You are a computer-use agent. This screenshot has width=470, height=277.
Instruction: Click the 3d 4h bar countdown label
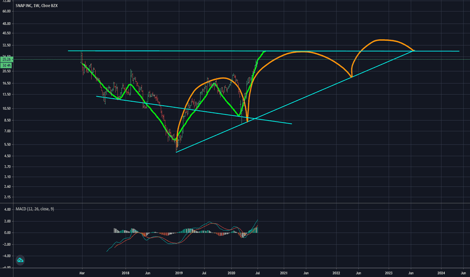tap(7, 65)
